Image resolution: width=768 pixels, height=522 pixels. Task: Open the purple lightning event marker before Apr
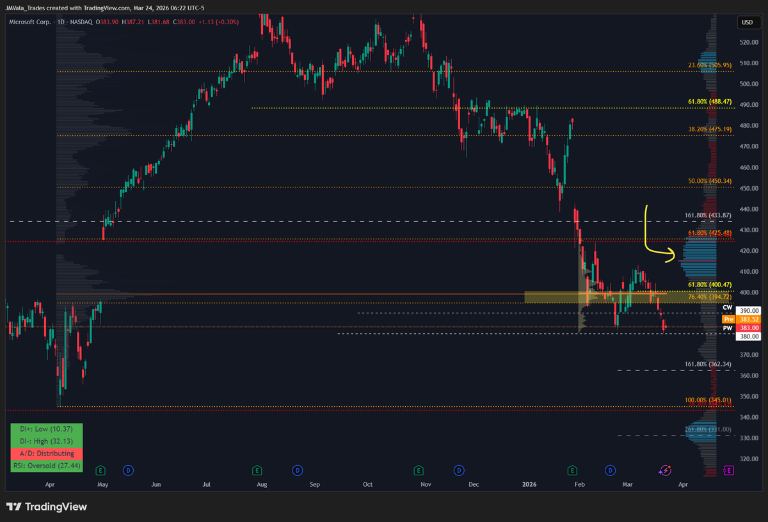(x=664, y=471)
